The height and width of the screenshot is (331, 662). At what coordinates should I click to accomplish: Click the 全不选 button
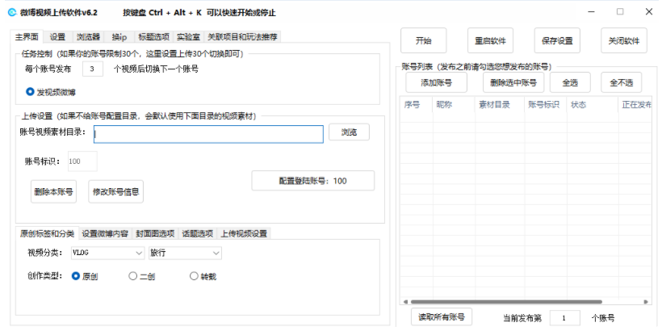(622, 82)
